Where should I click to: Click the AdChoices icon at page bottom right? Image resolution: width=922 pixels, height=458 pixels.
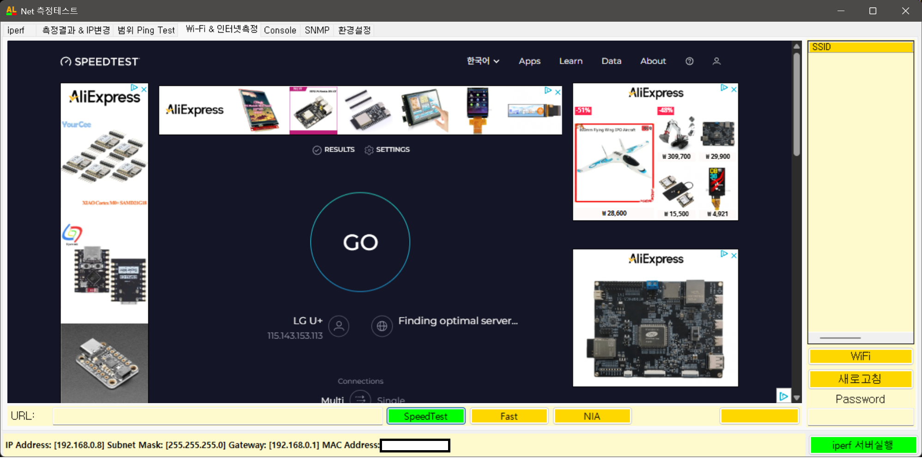(x=783, y=396)
